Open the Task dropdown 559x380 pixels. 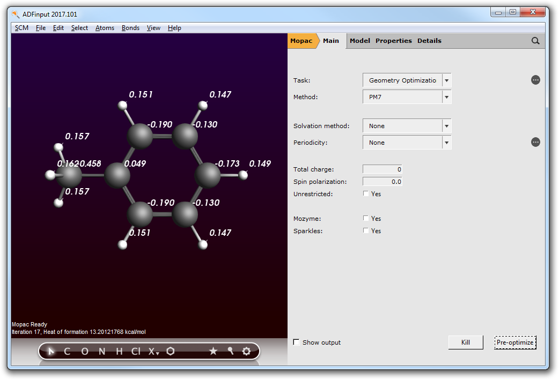(407, 80)
